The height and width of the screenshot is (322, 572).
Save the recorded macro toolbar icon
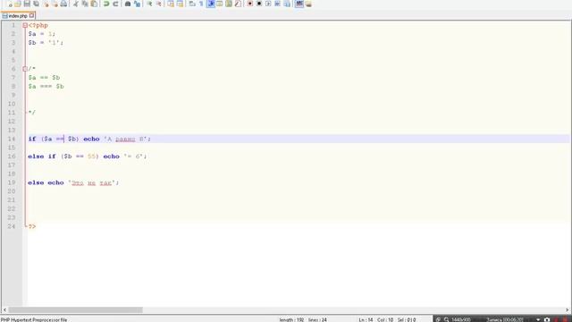pos(287,4)
